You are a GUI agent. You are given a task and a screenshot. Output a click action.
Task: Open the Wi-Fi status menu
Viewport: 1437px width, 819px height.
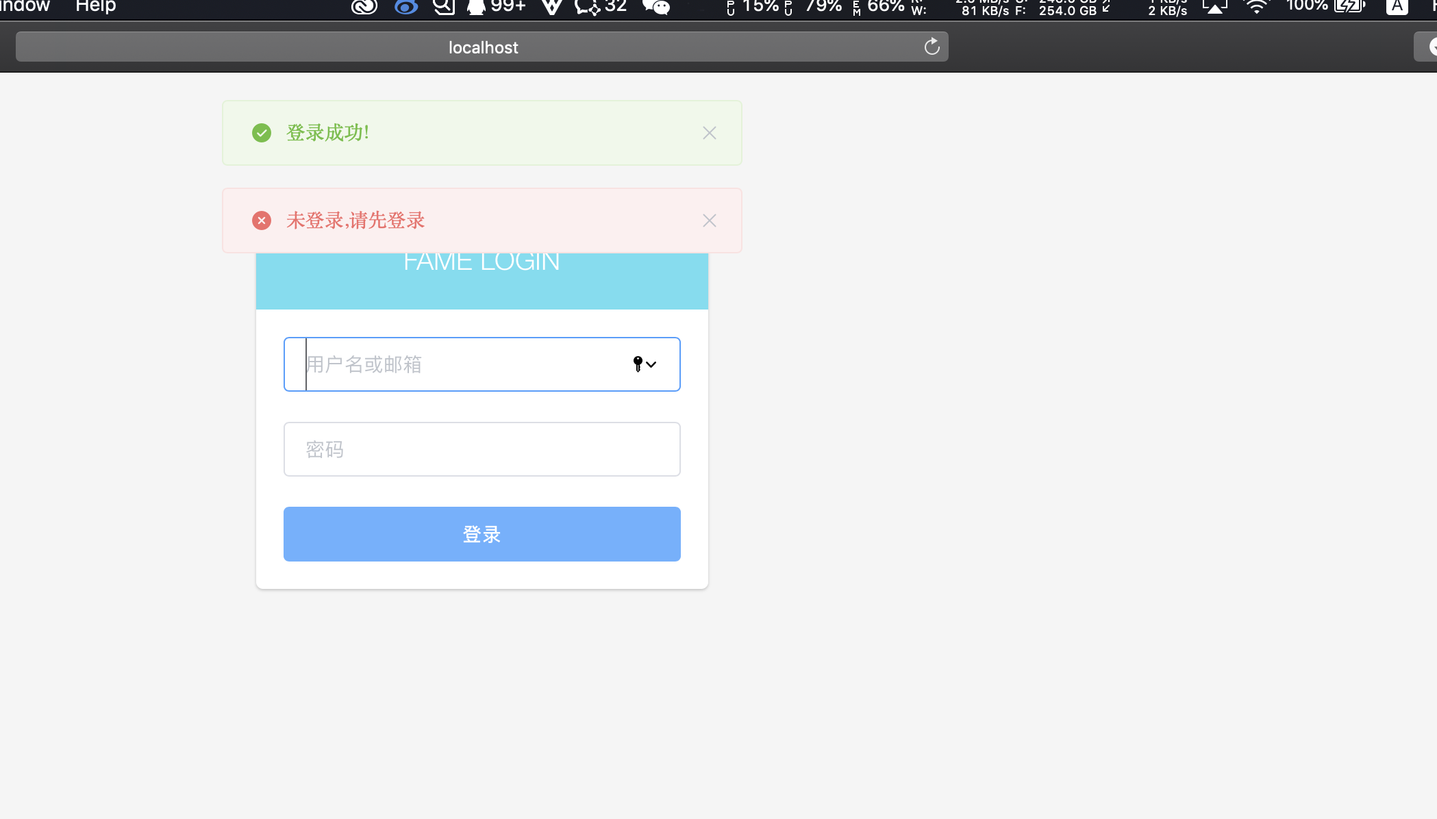pyautogui.click(x=1256, y=7)
